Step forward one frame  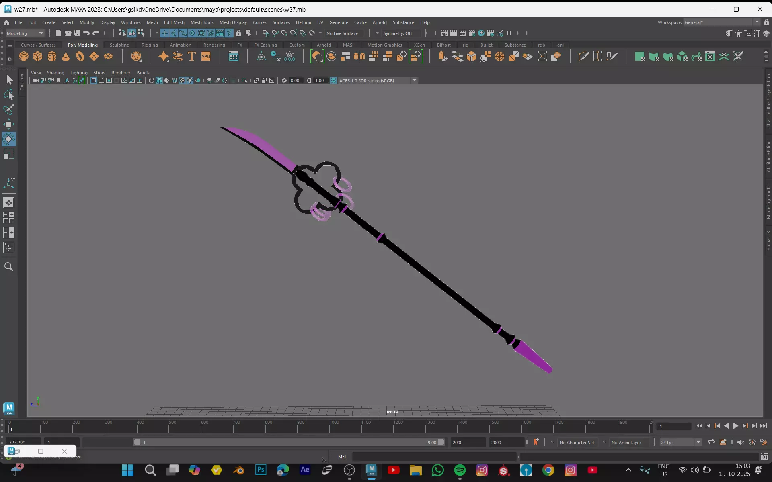(754, 426)
